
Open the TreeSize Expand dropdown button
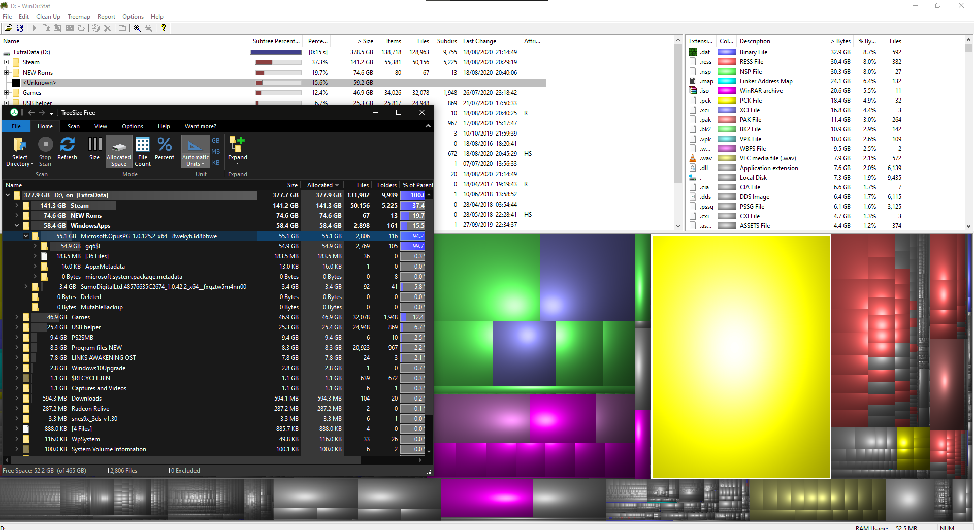click(x=237, y=160)
